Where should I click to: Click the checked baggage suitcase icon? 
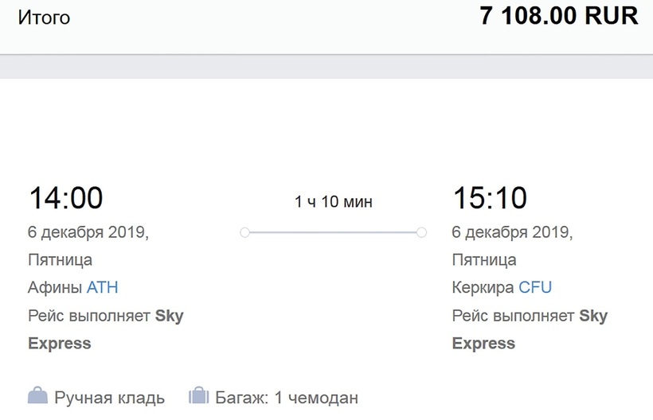pyautogui.click(x=198, y=395)
